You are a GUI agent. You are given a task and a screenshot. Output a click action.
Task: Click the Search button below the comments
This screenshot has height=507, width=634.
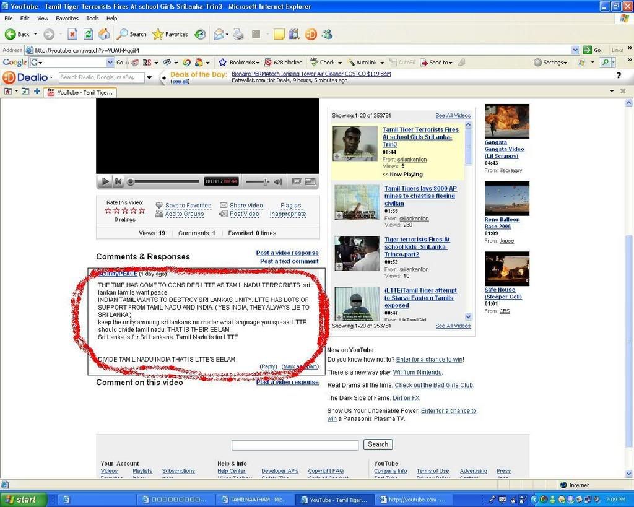(378, 444)
